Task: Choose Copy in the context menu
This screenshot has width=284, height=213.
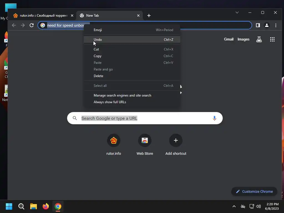Action: pyautogui.click(x=132, y=56)
